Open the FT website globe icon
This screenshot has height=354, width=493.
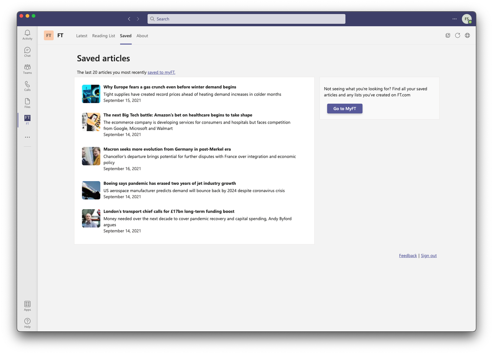[x=467, y=36]
